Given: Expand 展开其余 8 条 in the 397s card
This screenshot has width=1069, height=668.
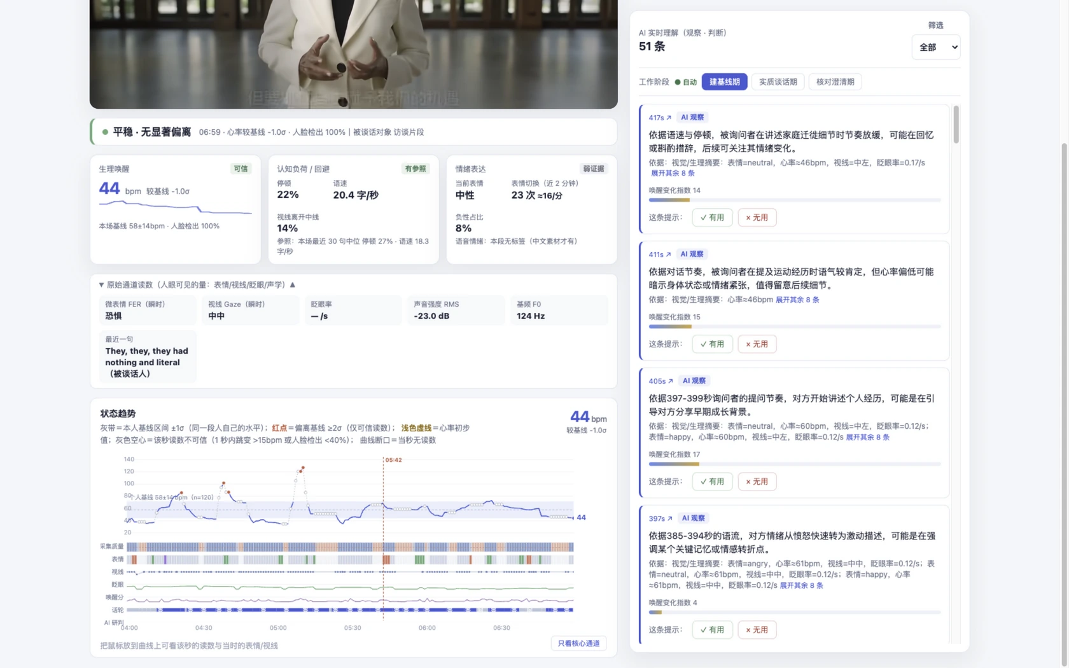Looking at the screenshot, I should pos(801,585).
